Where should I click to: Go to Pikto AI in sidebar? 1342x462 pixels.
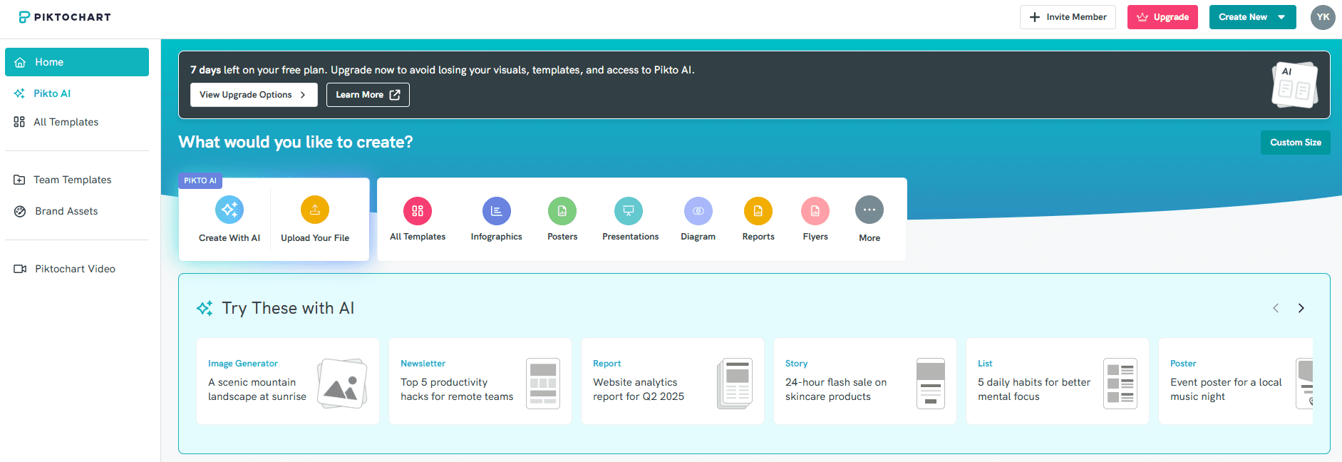(52, 93)
